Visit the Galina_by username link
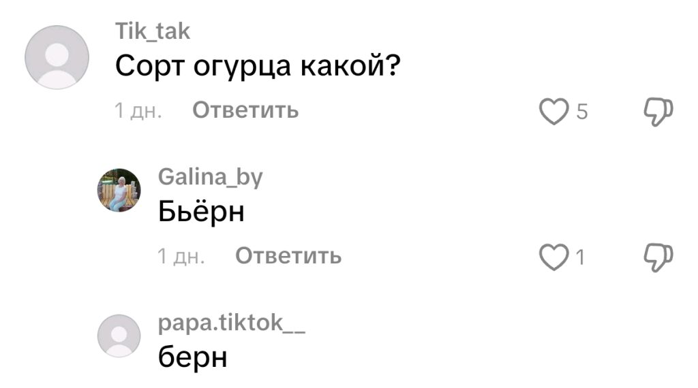Screen dimensions: 698x388 210,177
